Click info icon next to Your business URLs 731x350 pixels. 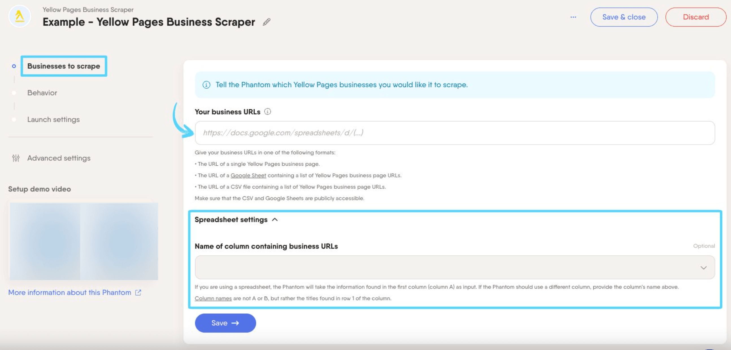[267, 112]
